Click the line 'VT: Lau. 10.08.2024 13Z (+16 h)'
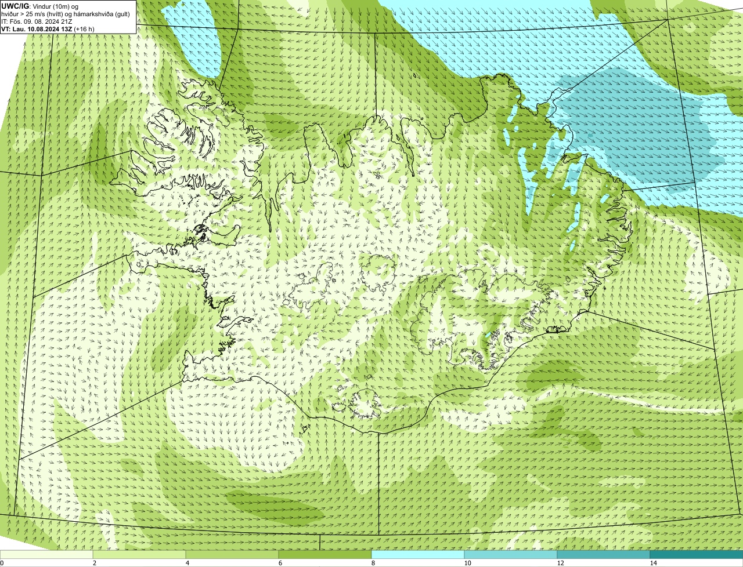This screenshot has height=567, width=743. tap(48, 28)
